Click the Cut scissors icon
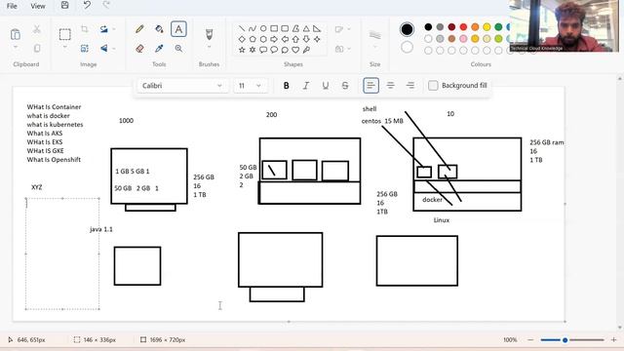 (37, 29)
